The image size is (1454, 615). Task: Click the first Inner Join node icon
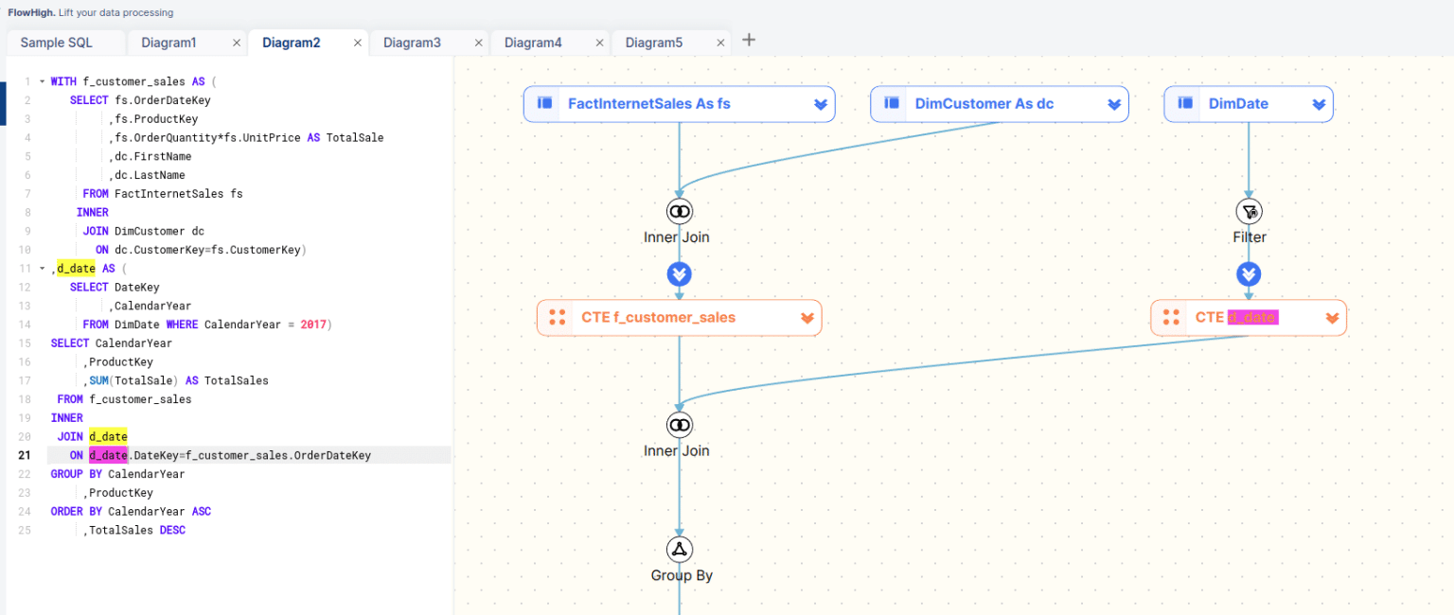pyautogui.click(x=679, y=211)
